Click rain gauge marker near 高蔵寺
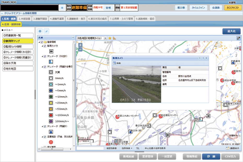 [x=233, y=62]
